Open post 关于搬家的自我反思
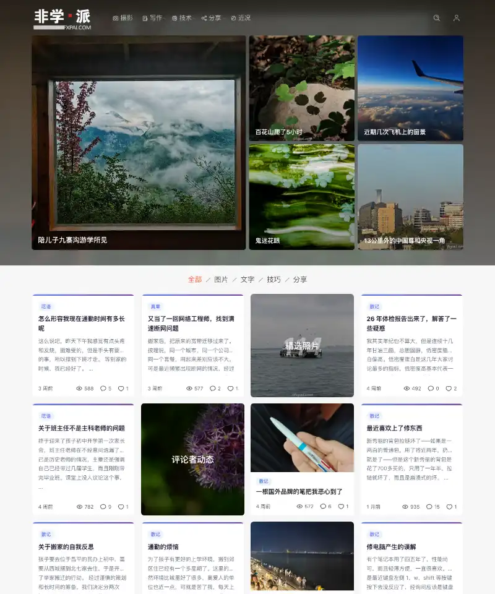The width and height of the screenshot is (495, 594). tap(66, 546)
